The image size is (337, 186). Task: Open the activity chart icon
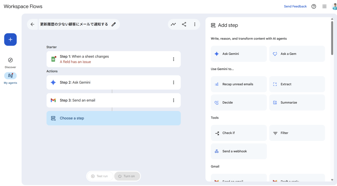pyautogui.click(x=173, y=25)
